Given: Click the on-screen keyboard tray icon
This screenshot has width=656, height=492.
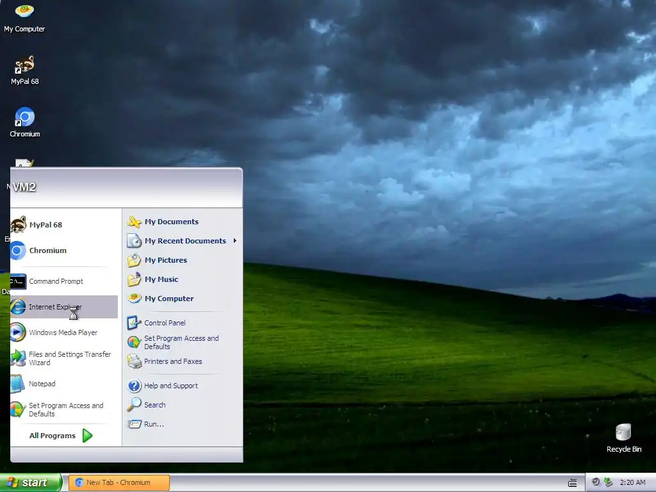Looking at the screenshot, I should 572,483.
